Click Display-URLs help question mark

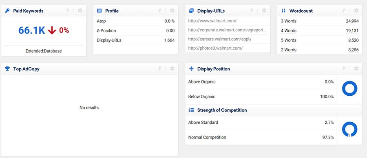tap(252, 11)
